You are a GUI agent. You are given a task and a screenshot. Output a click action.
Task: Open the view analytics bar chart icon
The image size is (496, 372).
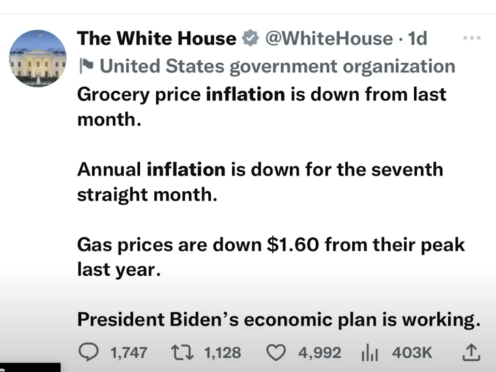(370, 352)
